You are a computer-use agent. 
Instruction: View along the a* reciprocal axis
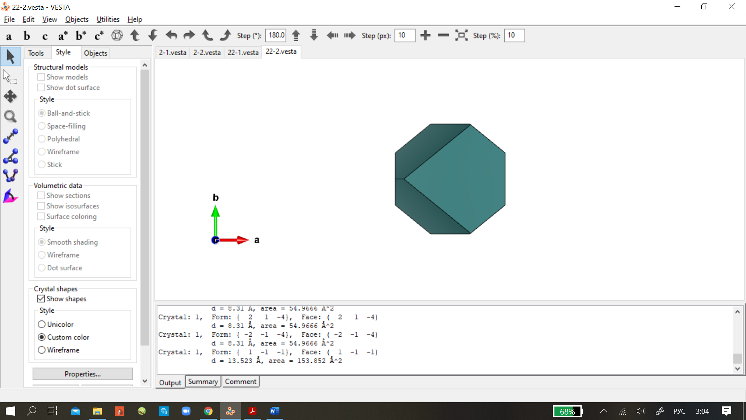tap(63, 36)
